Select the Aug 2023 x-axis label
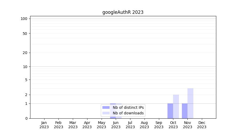This screenshot has width=240, height=133. (144, 125)
